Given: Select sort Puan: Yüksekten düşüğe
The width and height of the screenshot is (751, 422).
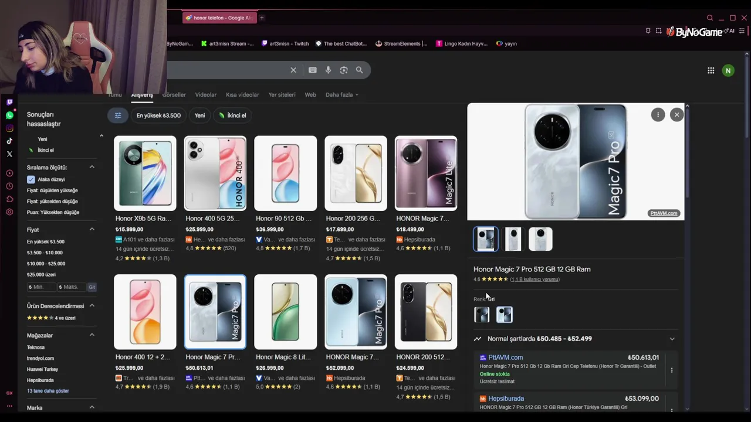Looking at the screenshot, I should tap(53, 212).
